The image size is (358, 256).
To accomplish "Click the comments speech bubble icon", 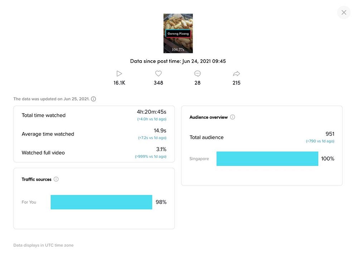I will (197, 74).
